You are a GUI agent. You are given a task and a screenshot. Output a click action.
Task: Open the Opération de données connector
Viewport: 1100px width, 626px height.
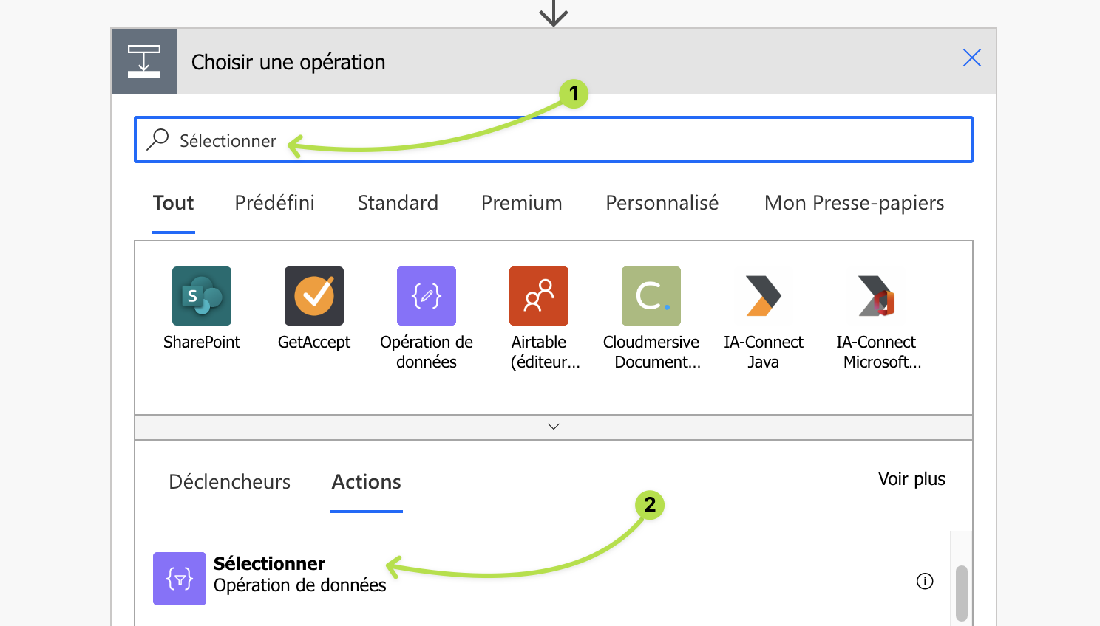(x=427, y=296)
